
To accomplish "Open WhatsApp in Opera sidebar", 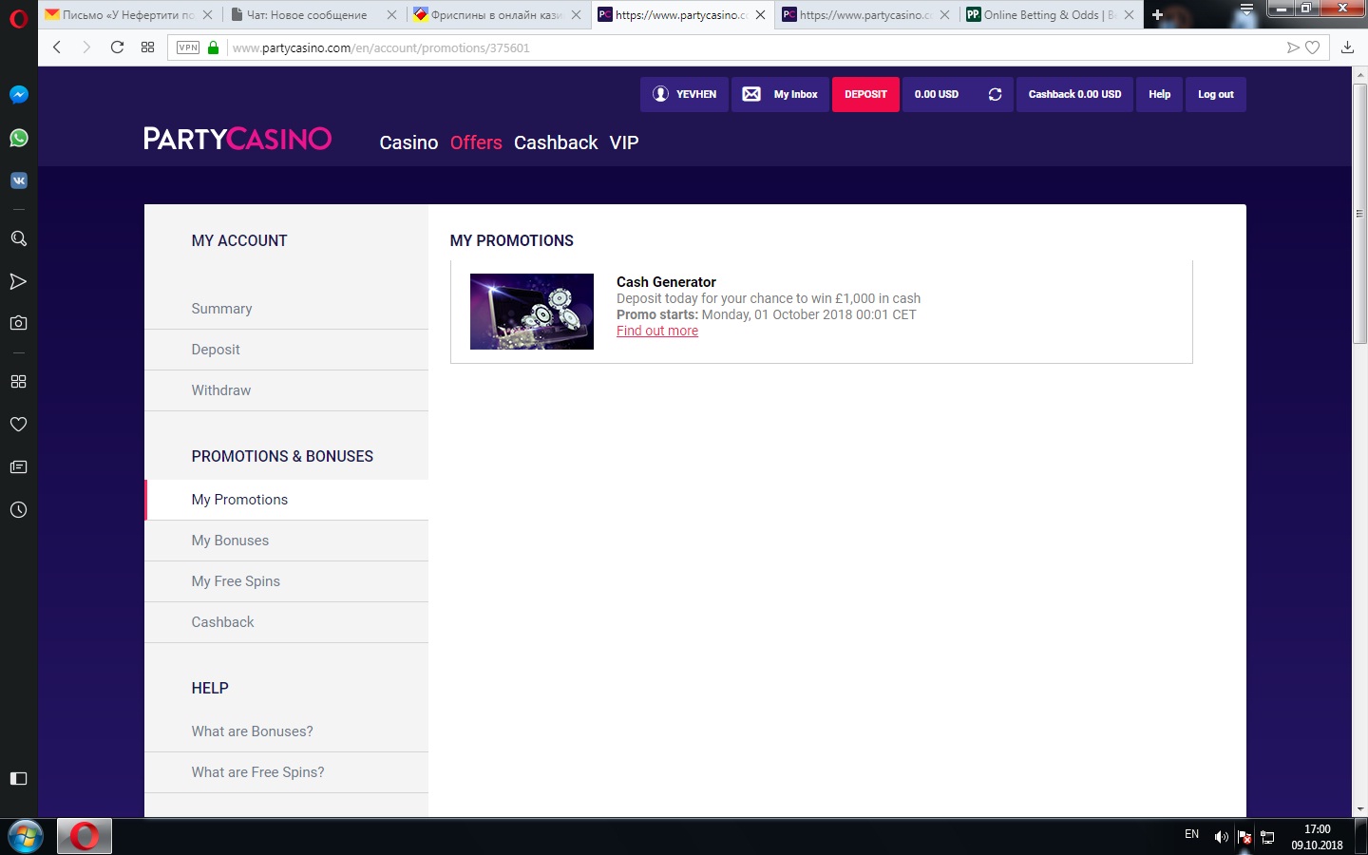I will [x=18, y=138].
